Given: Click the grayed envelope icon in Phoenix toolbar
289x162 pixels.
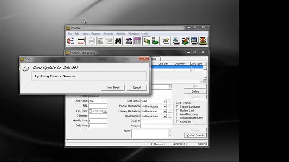Looking at the screenshot, I should click(109, 41).
